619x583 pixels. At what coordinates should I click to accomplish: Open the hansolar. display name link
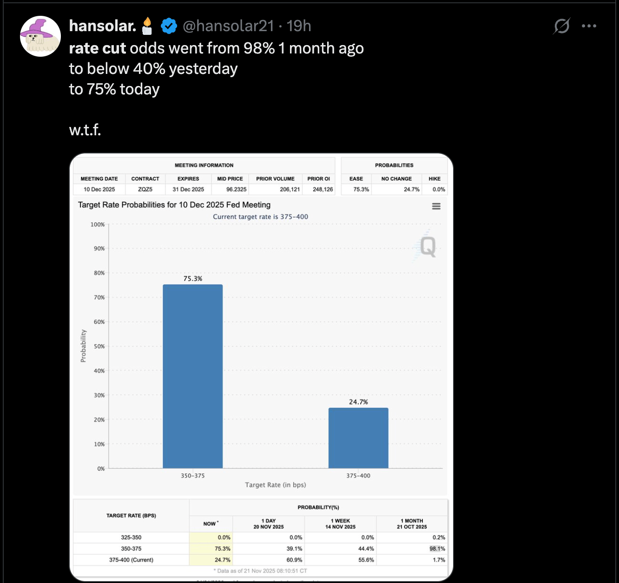[x=102, y=26]
